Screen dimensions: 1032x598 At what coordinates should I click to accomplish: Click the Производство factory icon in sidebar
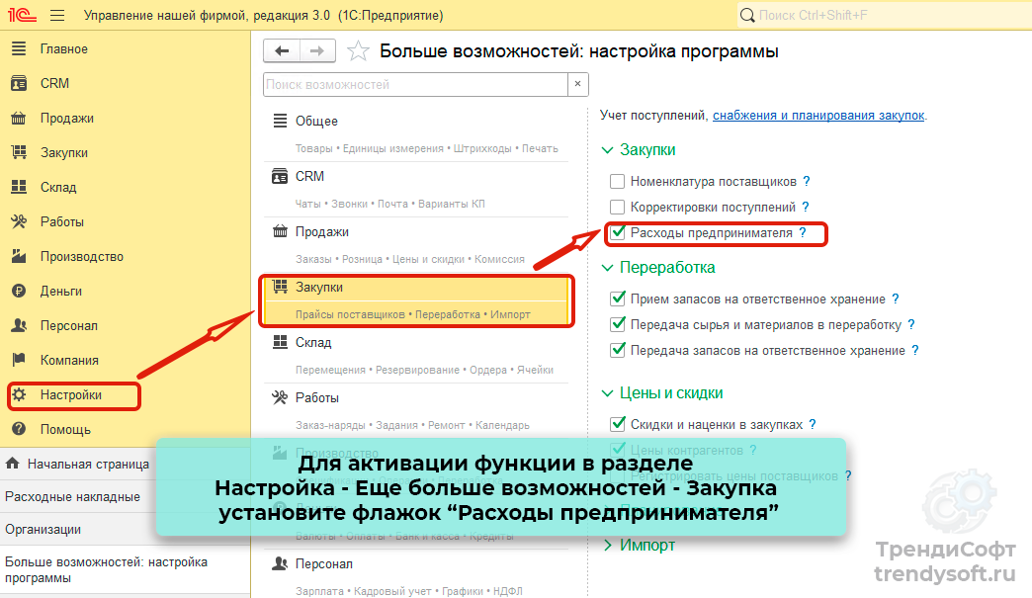click(x=19, y=256)
